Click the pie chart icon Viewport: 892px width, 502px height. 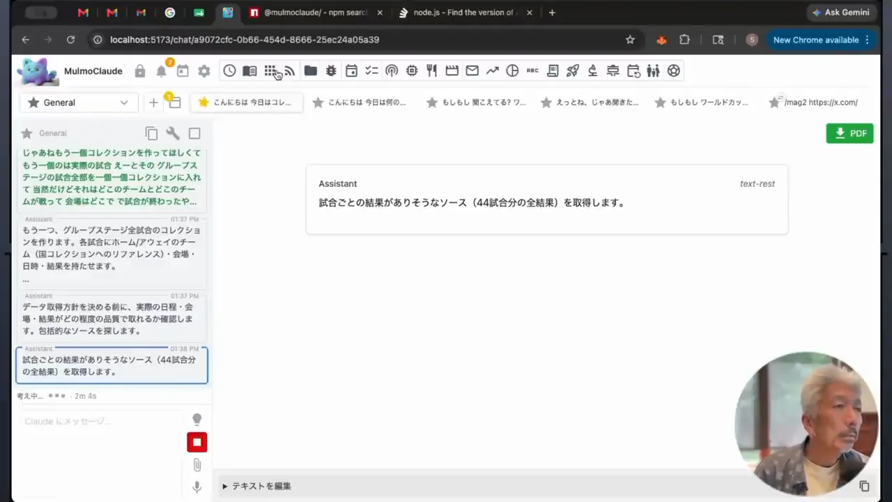pyautogui.click(x=512, y=70)
